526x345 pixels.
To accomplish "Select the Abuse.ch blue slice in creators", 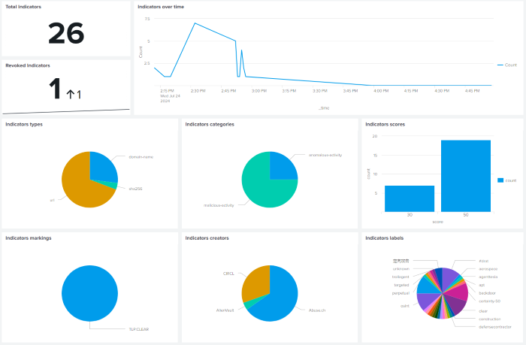I will (279, 297).
